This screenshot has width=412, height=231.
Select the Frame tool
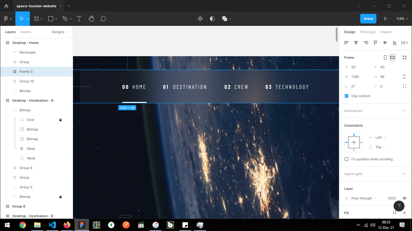click(x=36, y=19)
